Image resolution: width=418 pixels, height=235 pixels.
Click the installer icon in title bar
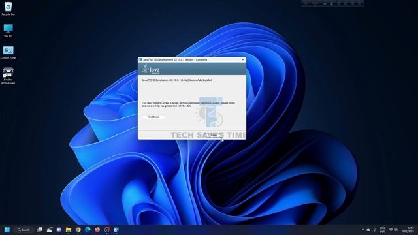pos(140,59)
